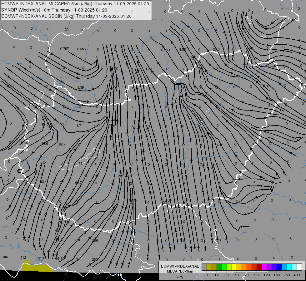Click the legend scale label 160
This screenshot has height=281, width=306.
pos(277,275)
